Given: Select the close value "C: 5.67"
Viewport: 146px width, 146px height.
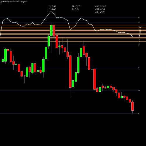Looking at the screenshot, I should 52,9.
